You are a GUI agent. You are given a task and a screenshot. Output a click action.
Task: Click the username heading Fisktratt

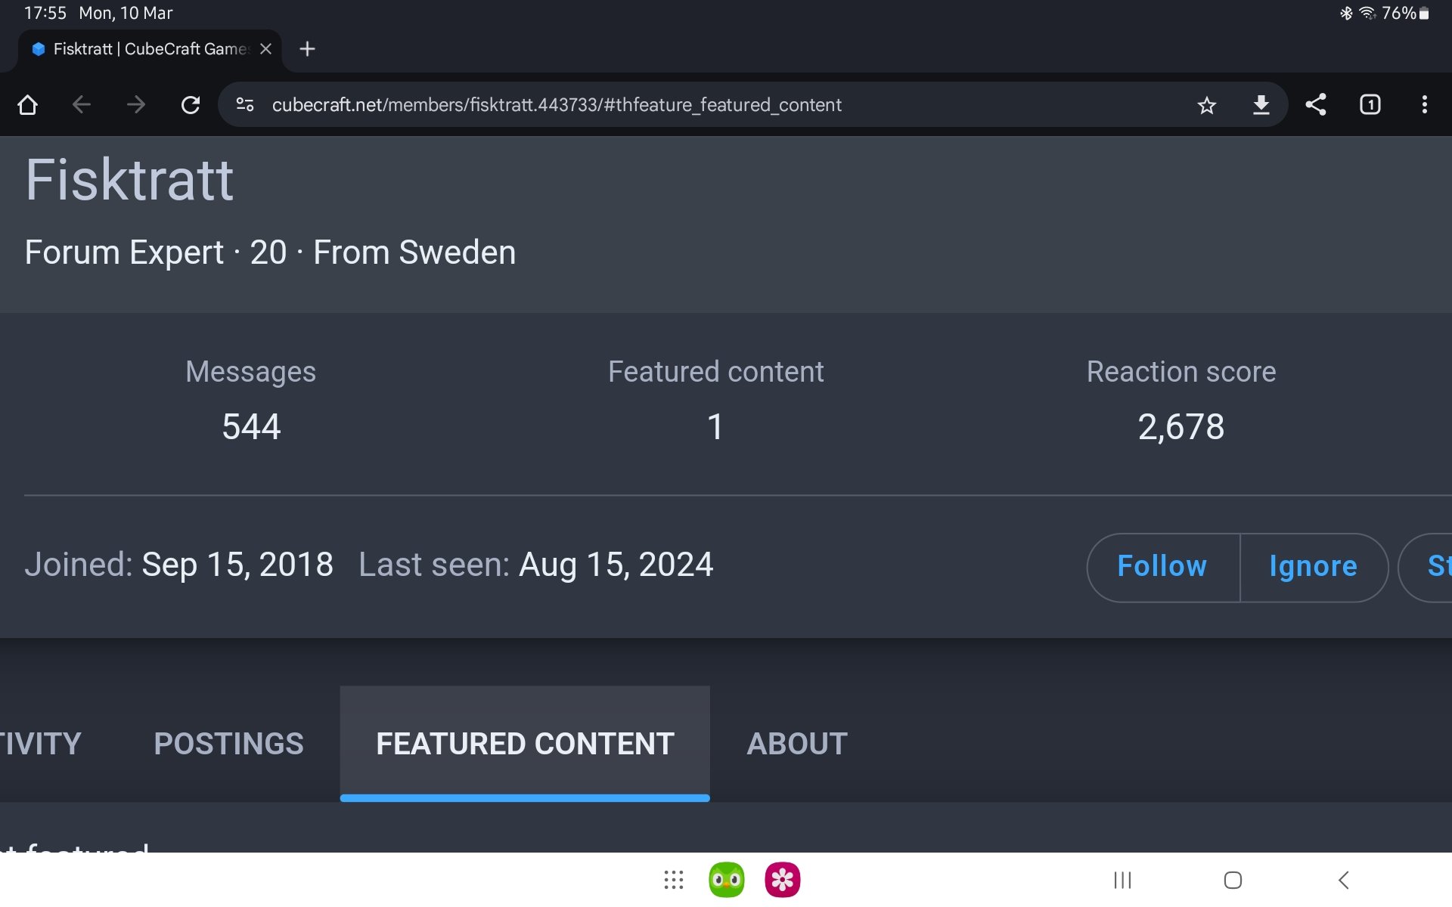(129, 180)
